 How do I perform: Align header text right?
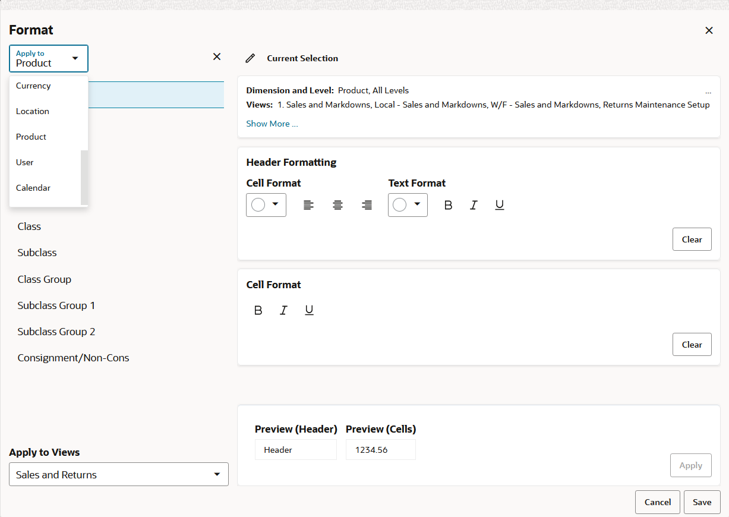click(x=367, y=205)
